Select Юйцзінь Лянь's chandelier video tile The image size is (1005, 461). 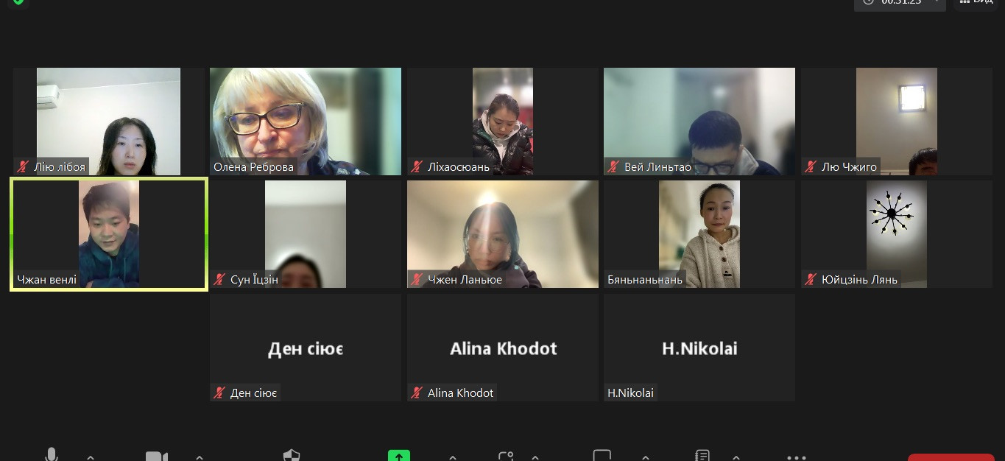coord(897,234)
